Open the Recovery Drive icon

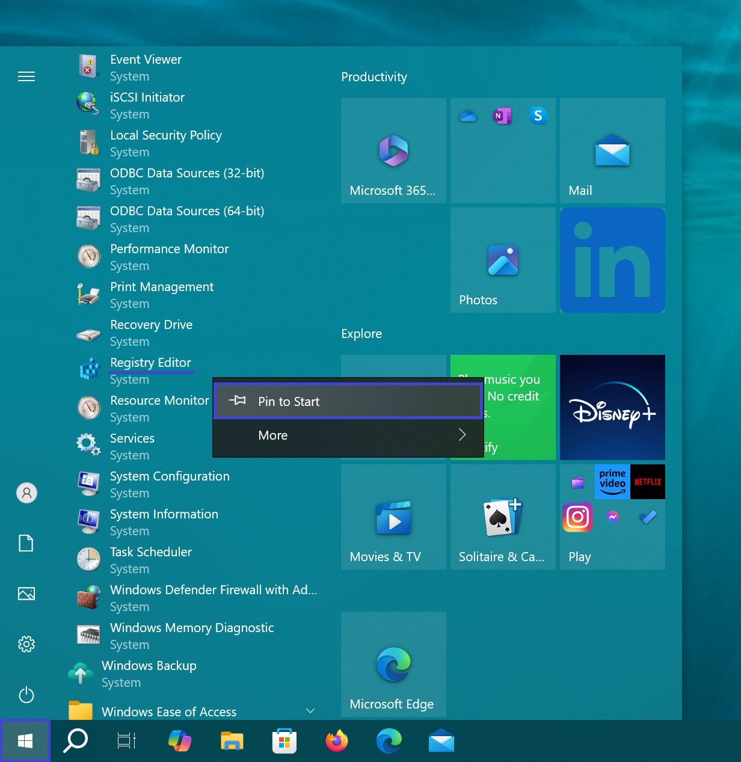pos(88,334)
